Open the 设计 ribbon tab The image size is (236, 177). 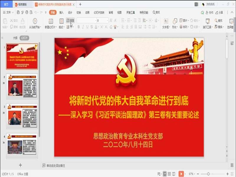tap(70, 12)
